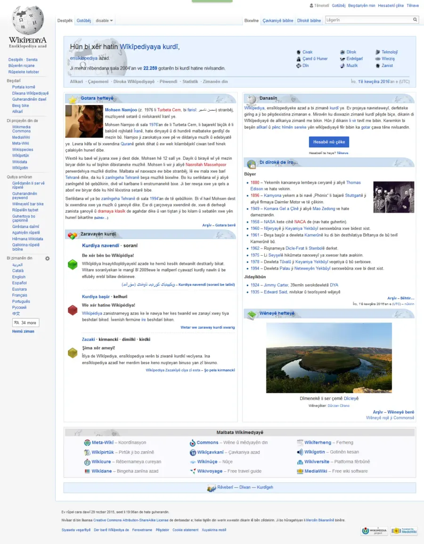Image resolution: width=424 pixels, height=544 pixels.
Task: Open the disable dropdown menu
Action: (104, 20)
